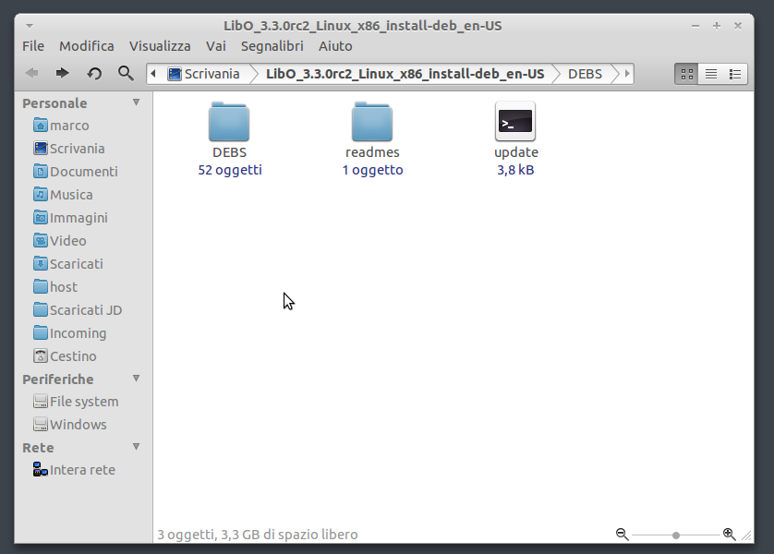Open Incoming folder in the sidebar

[69, 333]
